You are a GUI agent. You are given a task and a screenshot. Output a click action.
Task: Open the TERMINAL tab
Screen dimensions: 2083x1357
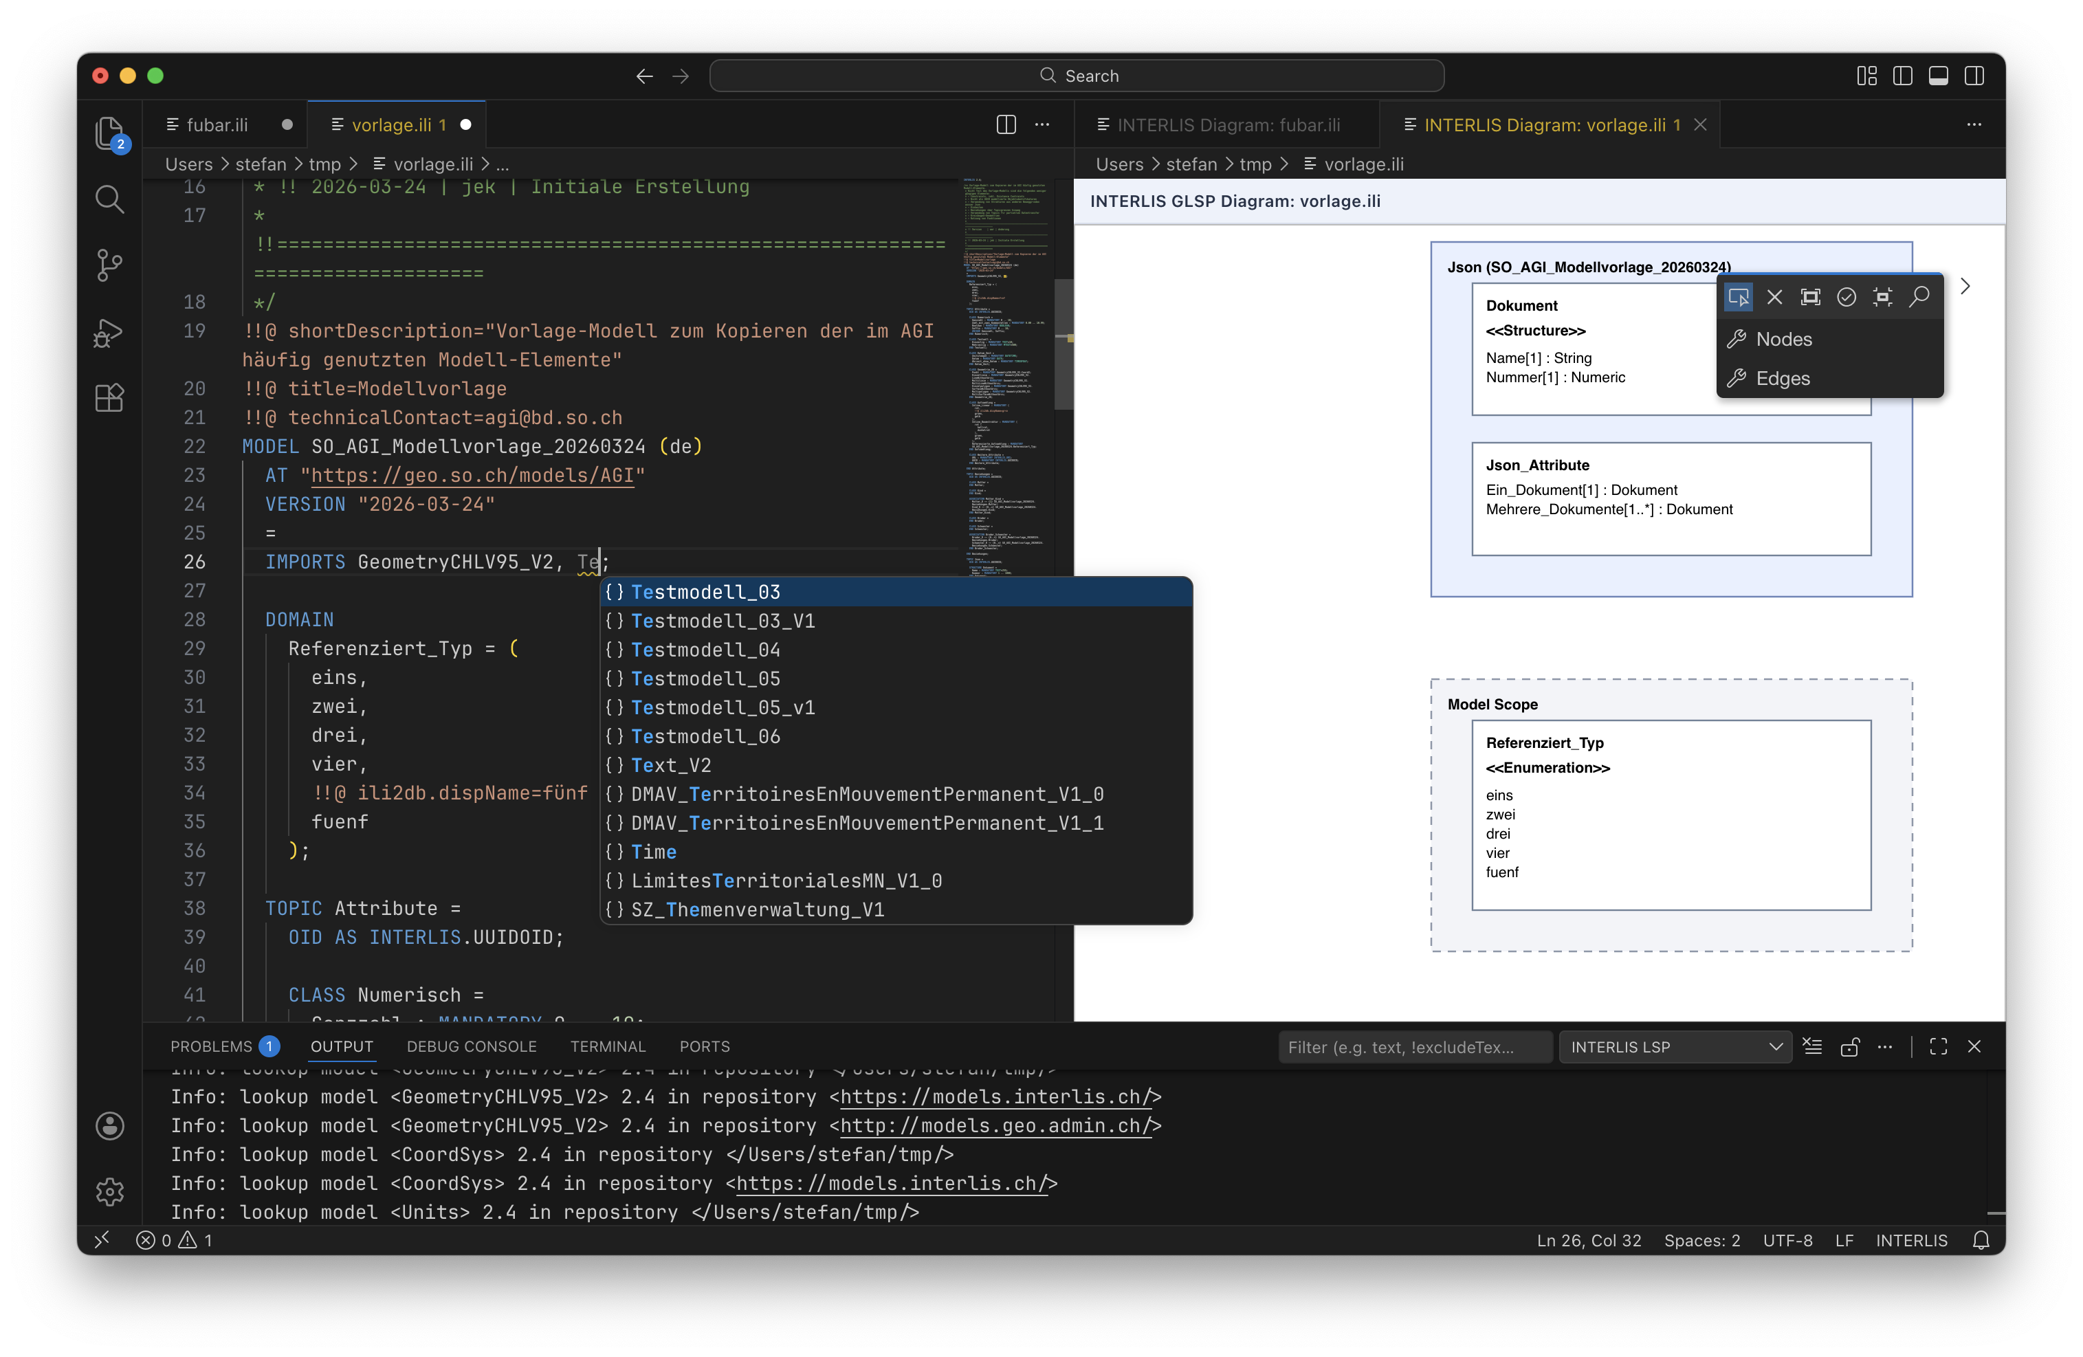point(608,1046)
